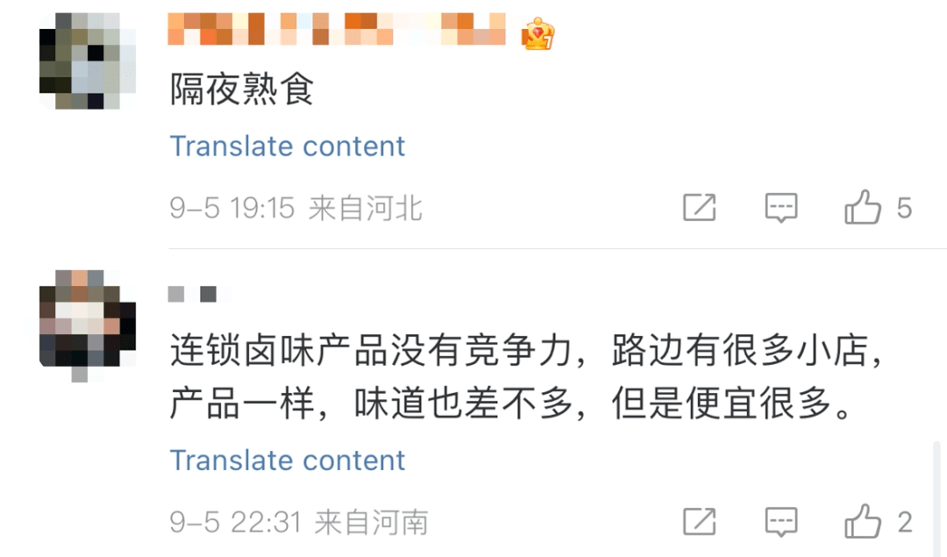Viewport: 947px width, 557px height.
Task: Tap the comment text about 连锁卤味产品
Action: 524,378
